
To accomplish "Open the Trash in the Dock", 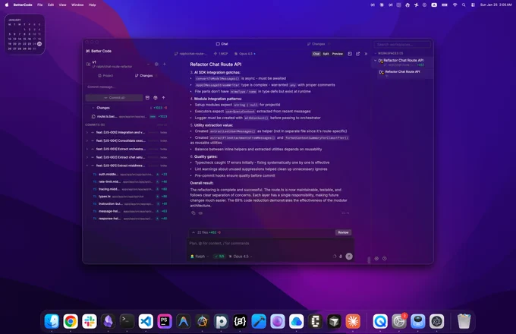I will [x=464, y=322].
